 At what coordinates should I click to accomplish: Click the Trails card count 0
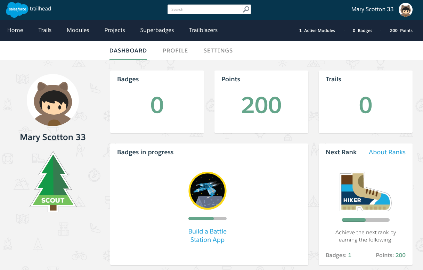pyautogui.click(x=366, y=105)
